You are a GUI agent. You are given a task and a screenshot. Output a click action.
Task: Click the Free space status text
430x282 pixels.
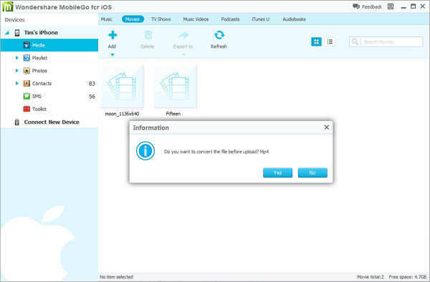(x=408, y=277)
